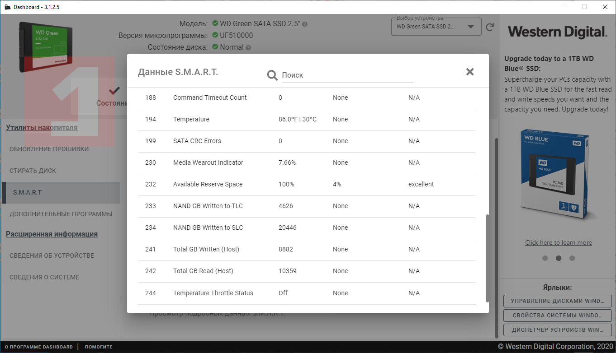Select S.M.A.R.T sidebar item
The width and height of the screenshot is (616, 353).
click(27, 192)
